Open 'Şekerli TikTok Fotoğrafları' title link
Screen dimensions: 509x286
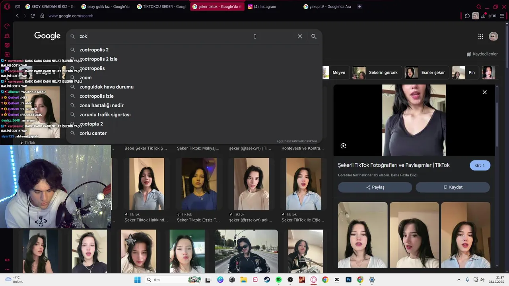click(x=394, y=165)
